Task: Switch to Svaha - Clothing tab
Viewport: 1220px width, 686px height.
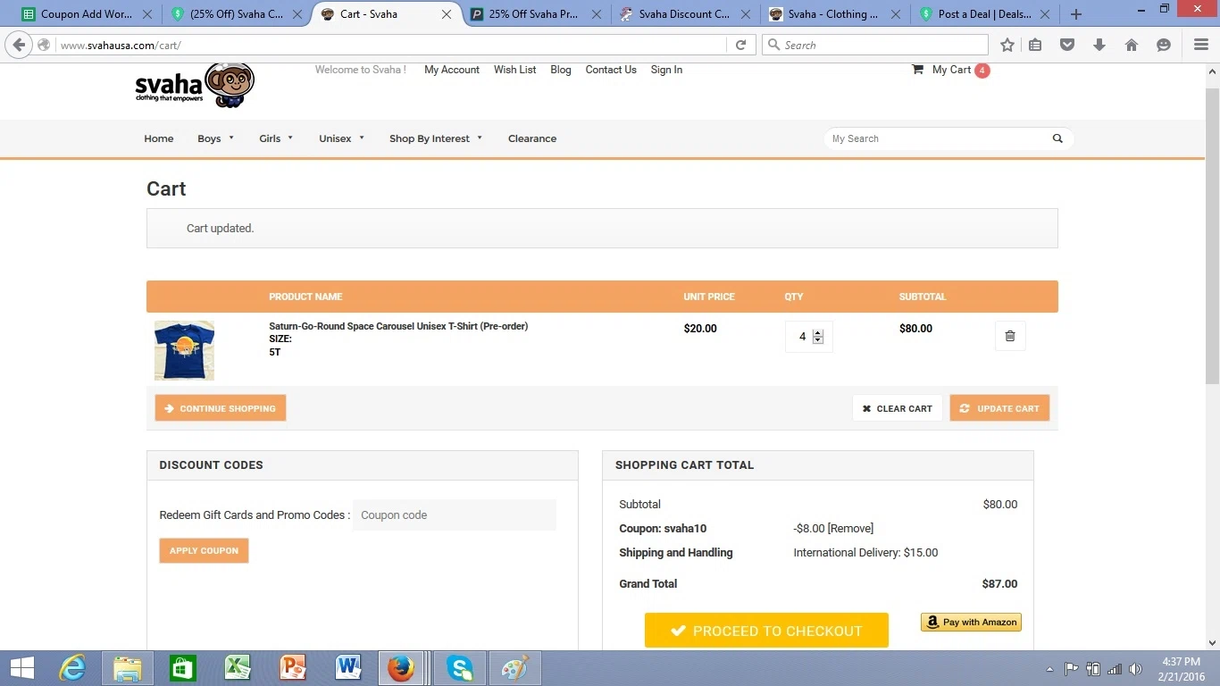Action: pyautogui.click(x=834, y=14)
